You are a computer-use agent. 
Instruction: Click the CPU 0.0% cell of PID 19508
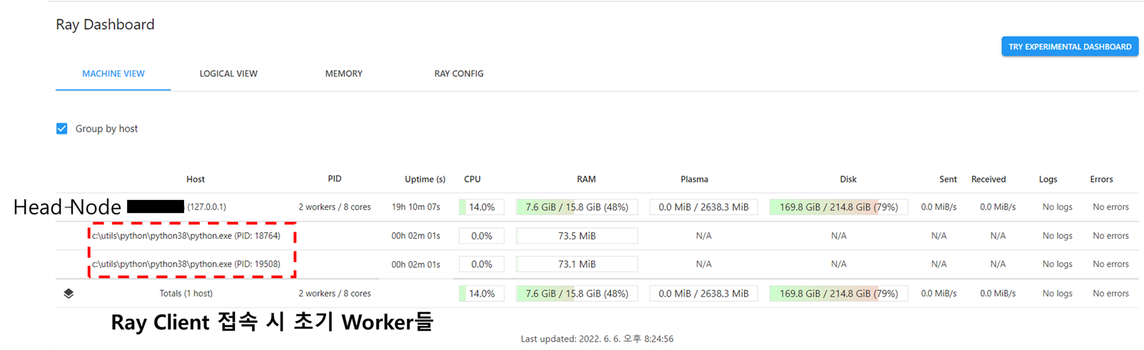tap(482, 264)
